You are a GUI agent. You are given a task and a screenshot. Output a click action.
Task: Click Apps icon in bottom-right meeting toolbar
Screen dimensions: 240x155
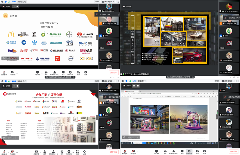tap(198, 152)
